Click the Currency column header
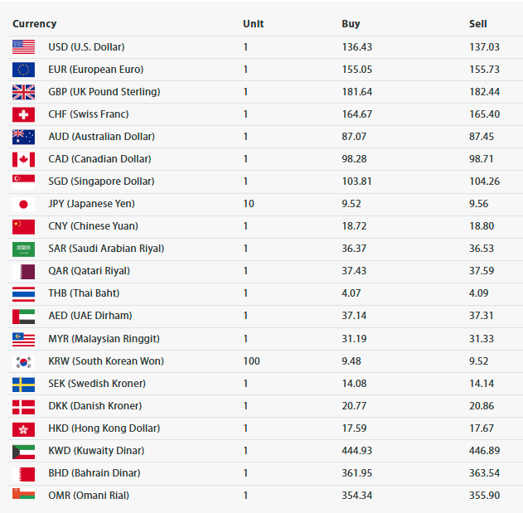 pos(34,24)
